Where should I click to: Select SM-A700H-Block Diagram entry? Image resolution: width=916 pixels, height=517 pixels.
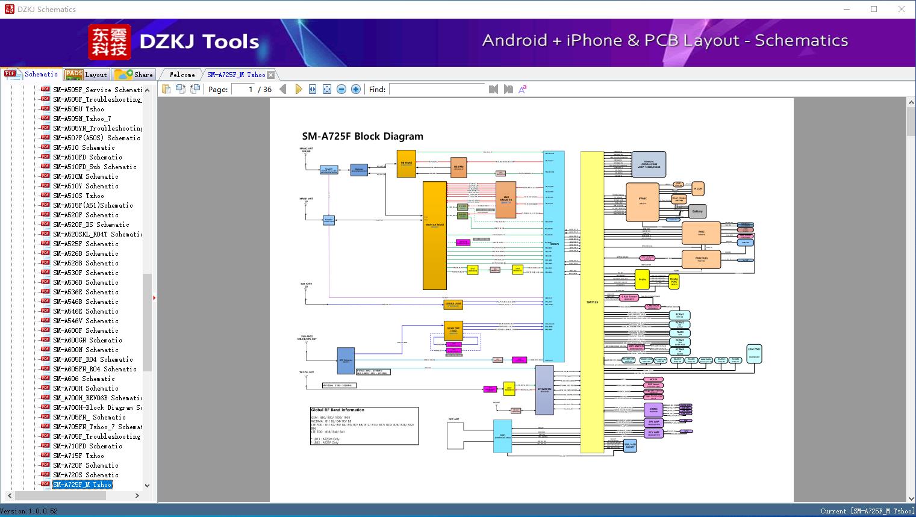98,407
